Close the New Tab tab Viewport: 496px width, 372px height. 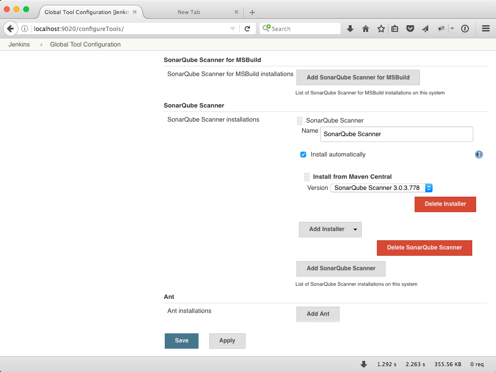pyautogui.click(x=236, y=12)
